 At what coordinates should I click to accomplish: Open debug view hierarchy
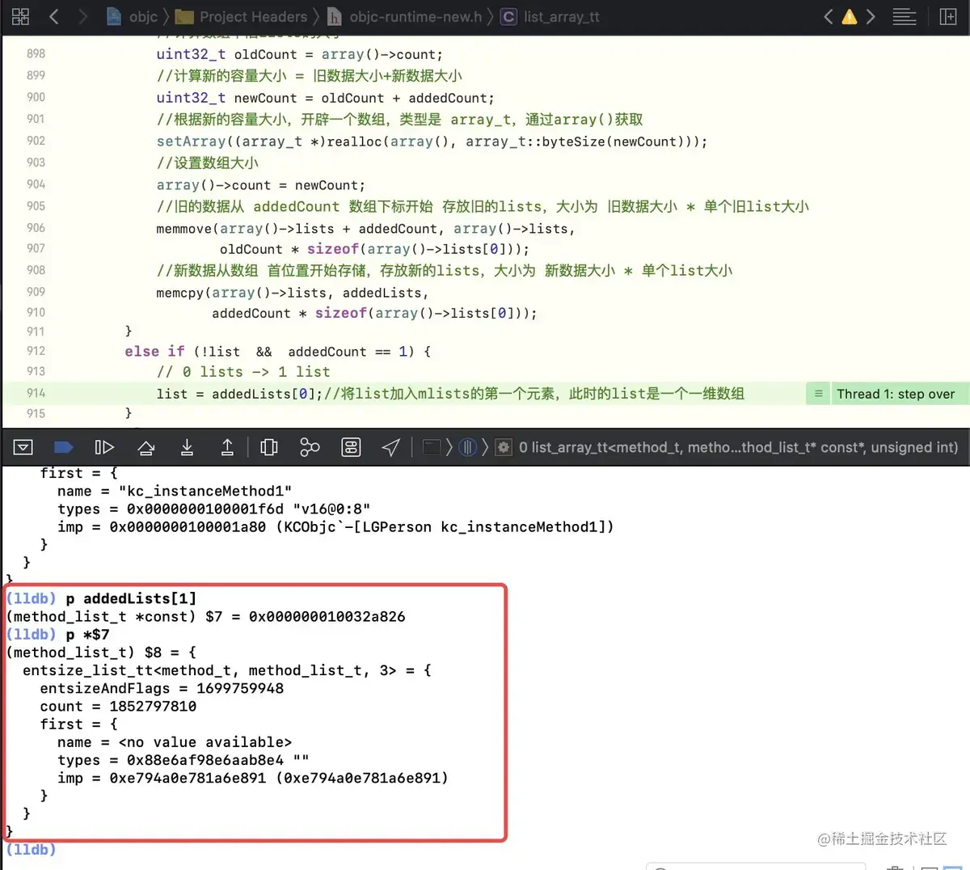pyautogui.click(x=269, y=447)
